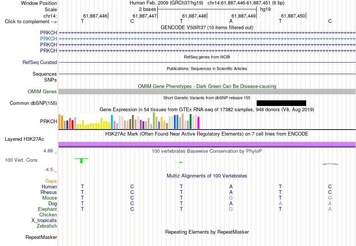Click position label 61,887,449

click(244, 16)
